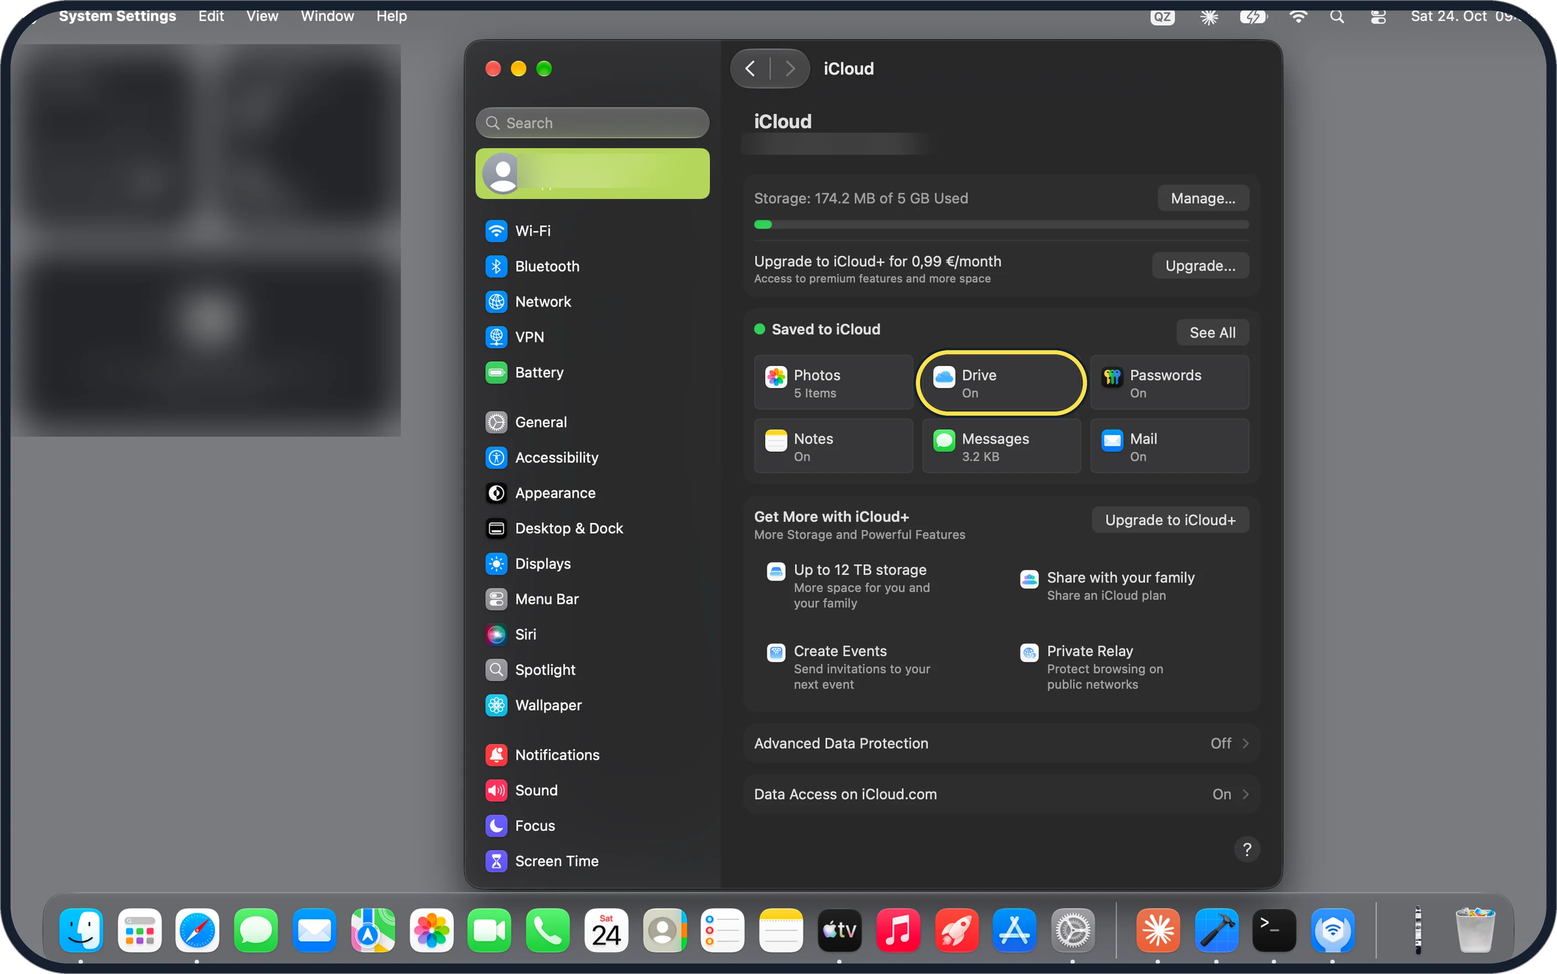Select Bluetooth in the sidebar
The height and width of the screenshot is (974, 1557).
[x=592, y=266]
